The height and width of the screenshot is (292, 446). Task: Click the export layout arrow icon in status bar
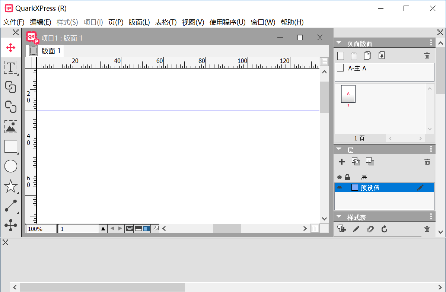coord(156,228)
